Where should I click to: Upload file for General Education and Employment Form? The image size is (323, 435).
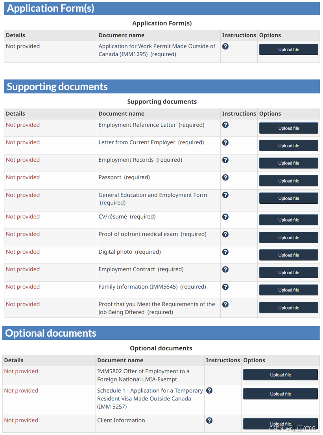click(x=289, y=198)
